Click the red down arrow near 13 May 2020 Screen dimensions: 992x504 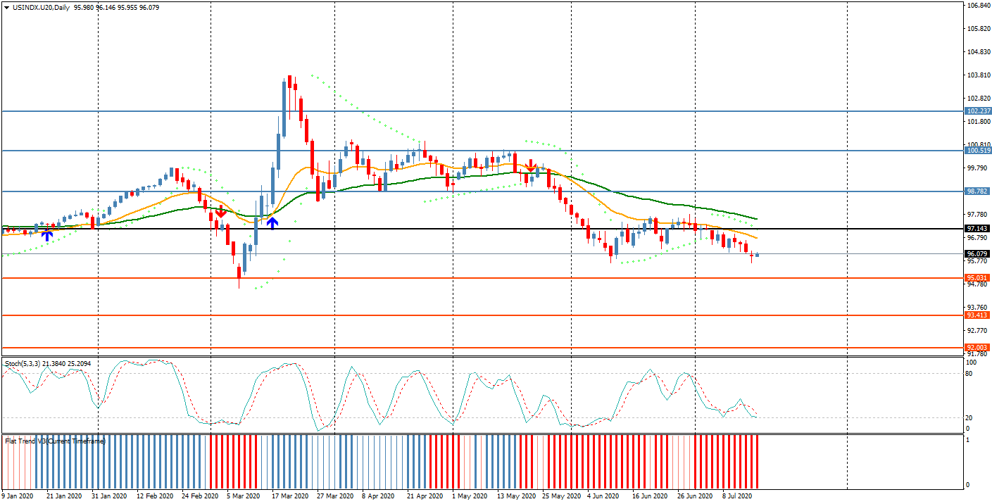click(x=529, y=166)
